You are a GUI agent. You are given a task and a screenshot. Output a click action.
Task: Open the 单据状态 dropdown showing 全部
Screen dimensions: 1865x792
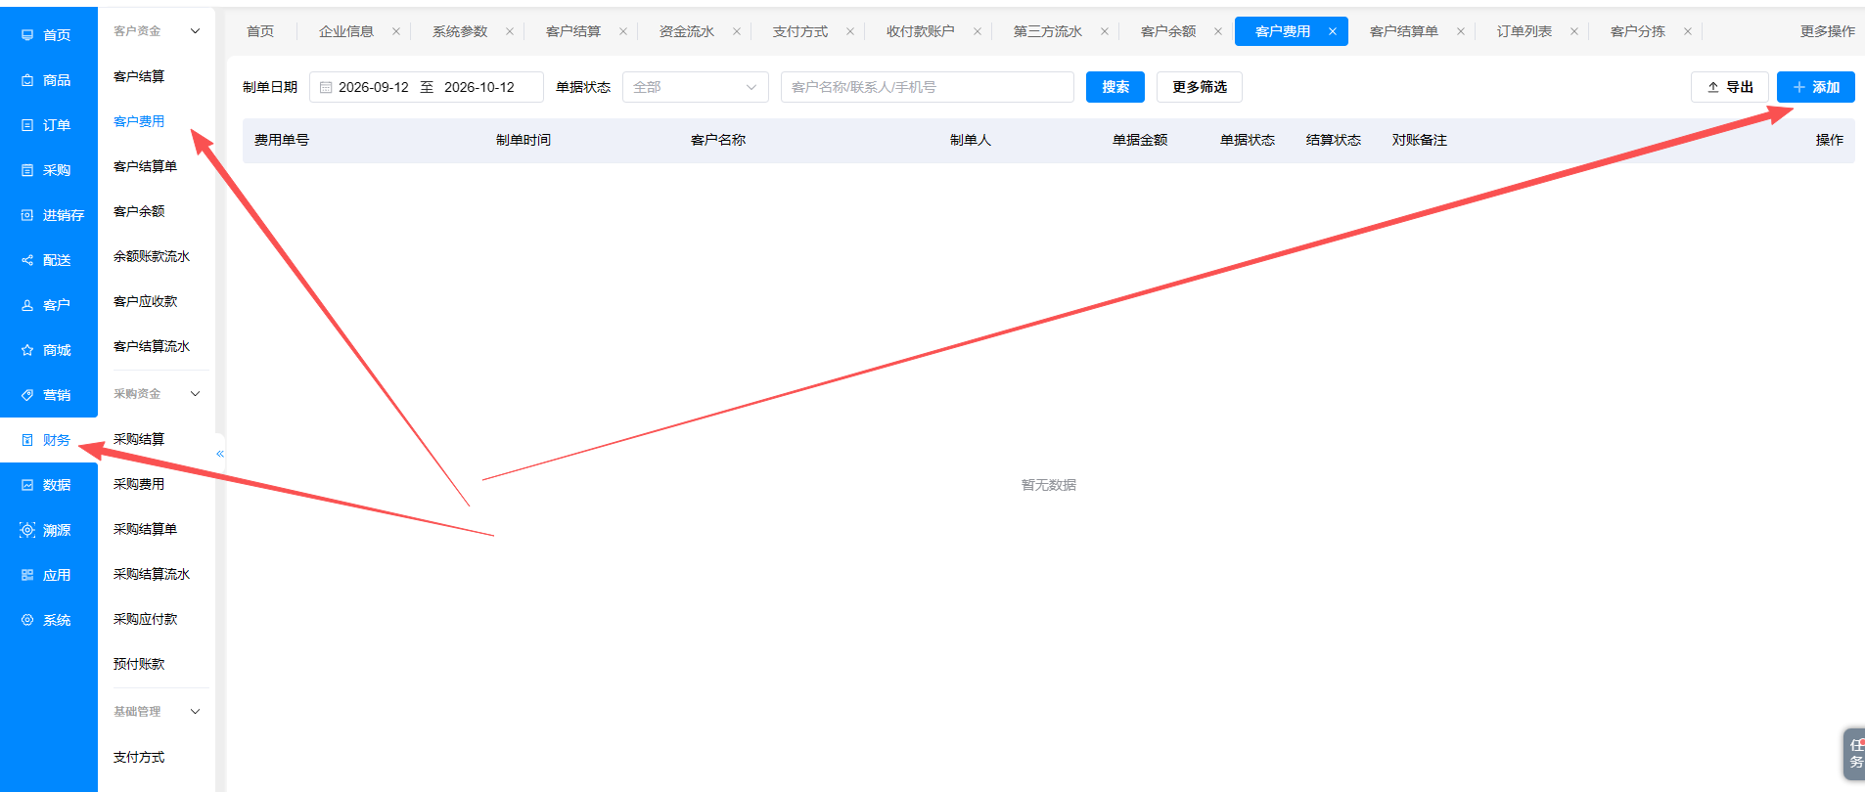(x=696, y=87)
